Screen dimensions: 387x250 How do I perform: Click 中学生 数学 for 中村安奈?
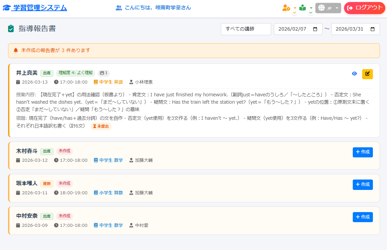point(111,225)
